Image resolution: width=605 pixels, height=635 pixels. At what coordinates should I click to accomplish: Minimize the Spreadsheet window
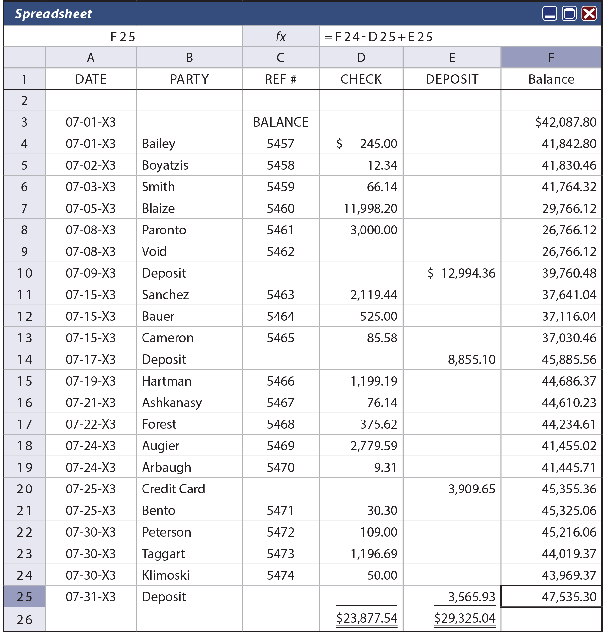tap(549, 14)
